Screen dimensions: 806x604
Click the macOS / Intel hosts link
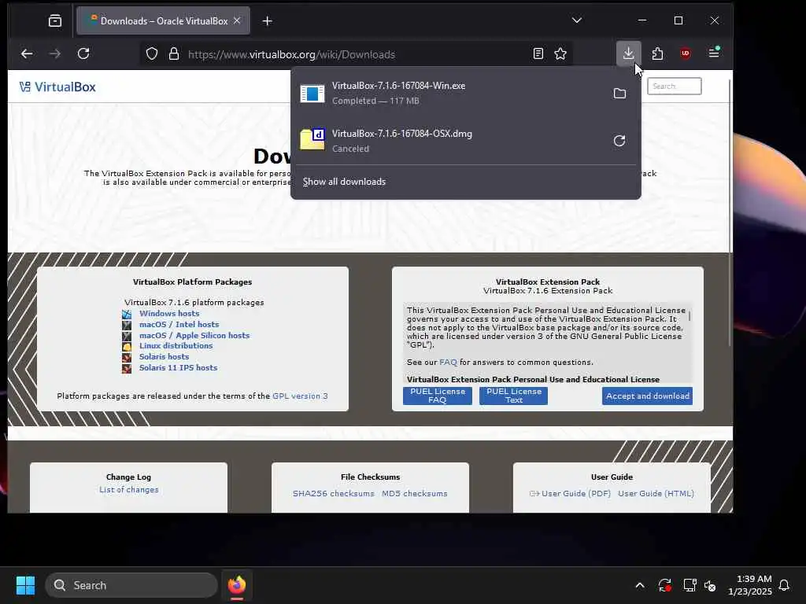pyautogui.click(x=179, y=325)
